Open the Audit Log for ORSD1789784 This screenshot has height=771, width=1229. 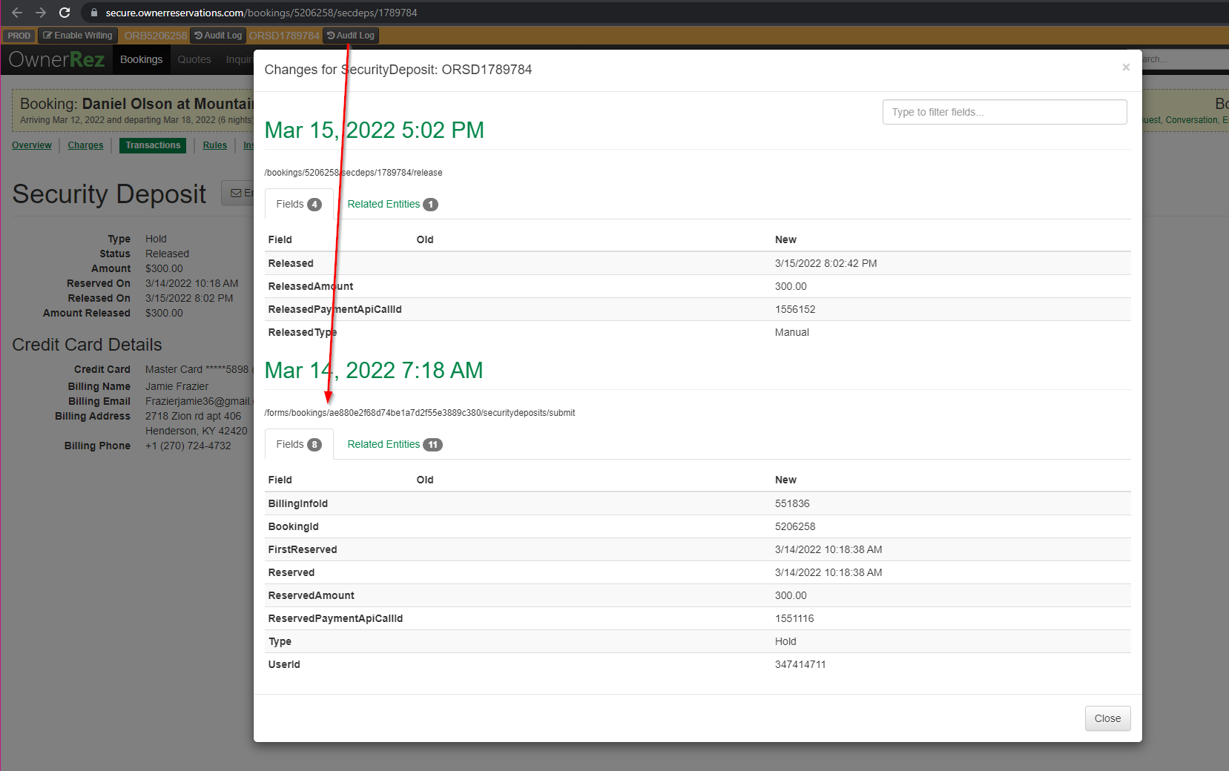click(x=351, y=36)
